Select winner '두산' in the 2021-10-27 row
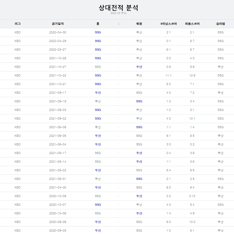The image size is (234, 234). [221, 67]
